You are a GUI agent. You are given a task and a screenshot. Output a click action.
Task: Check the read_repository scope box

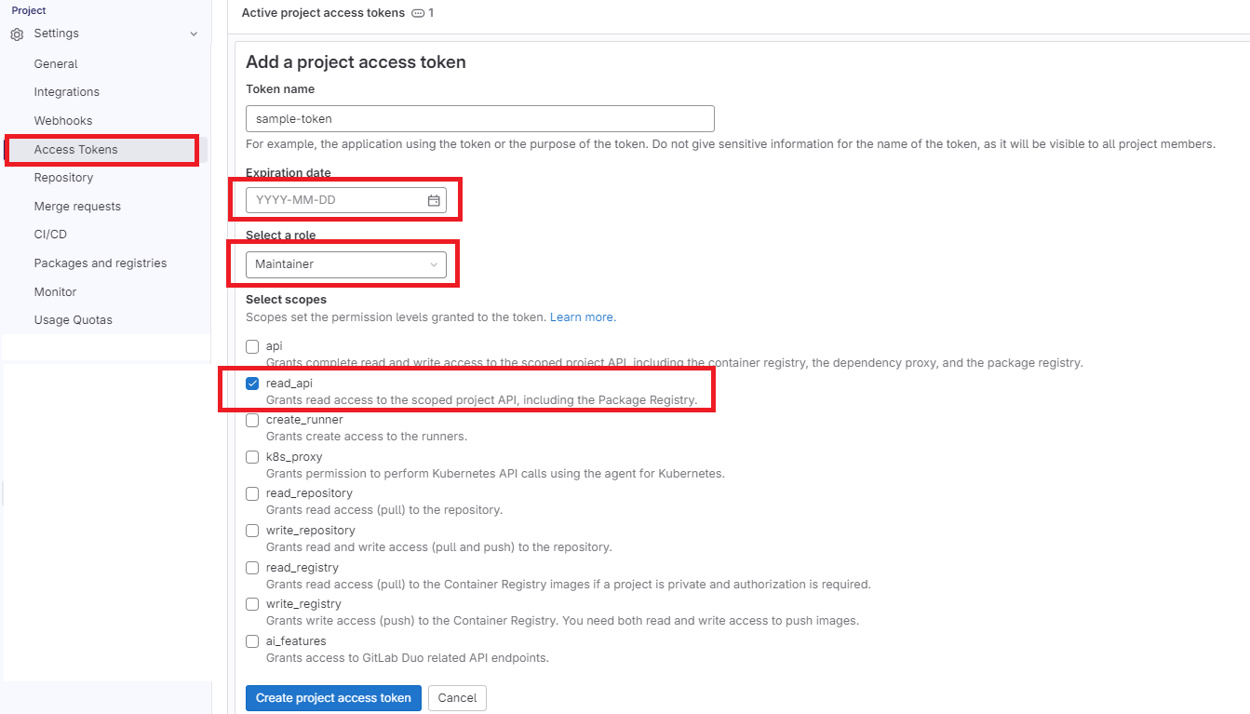(x=252, y=493)
